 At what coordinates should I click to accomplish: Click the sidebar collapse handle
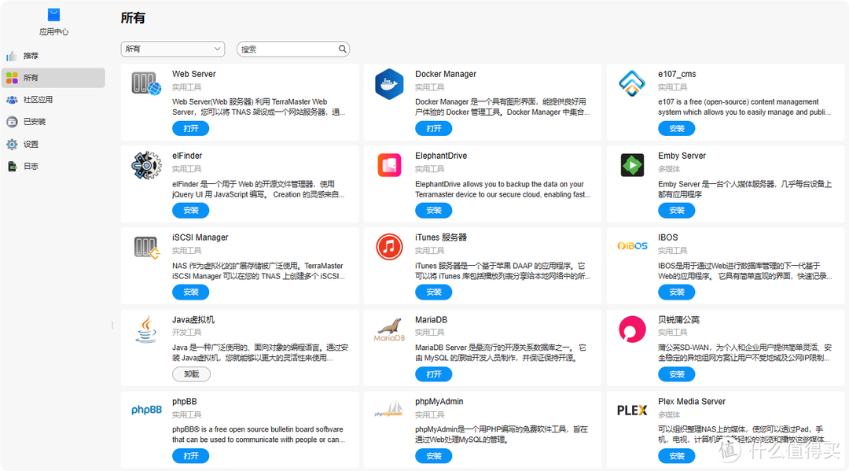pyautogui.click(x=112, y=325)
